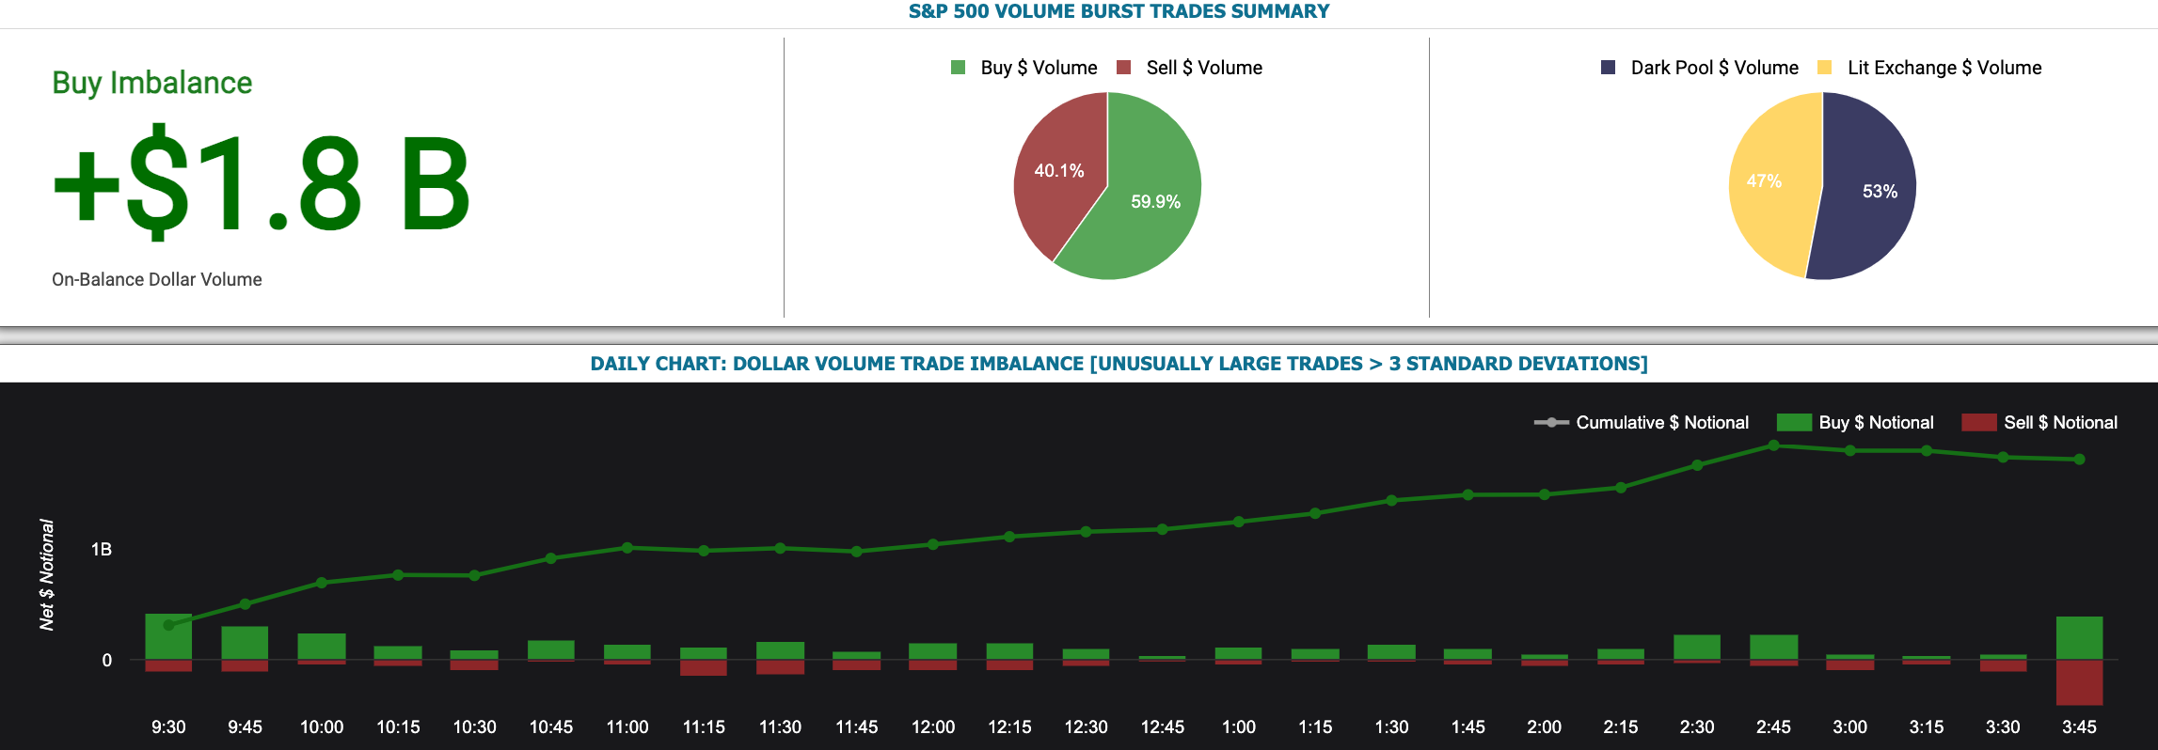Click the Daily Chart Dollar Volume Trade Imbalance title
The image size is (2158, 750).
1119,364
